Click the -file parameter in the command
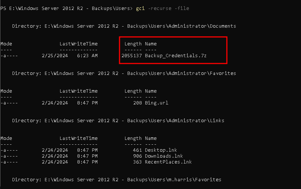 point(181,8)
